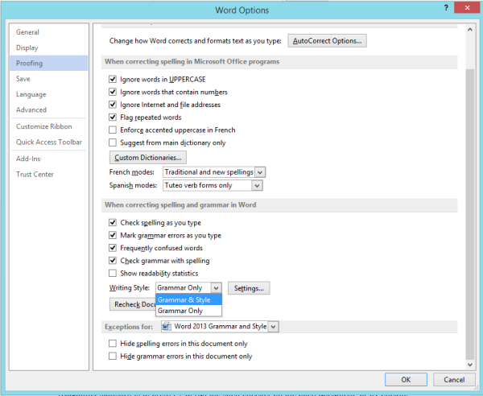Toggle Ignore words that contain numbers
Image resolution: width=483 pixels, height=396 pixels.
[113, 92]
